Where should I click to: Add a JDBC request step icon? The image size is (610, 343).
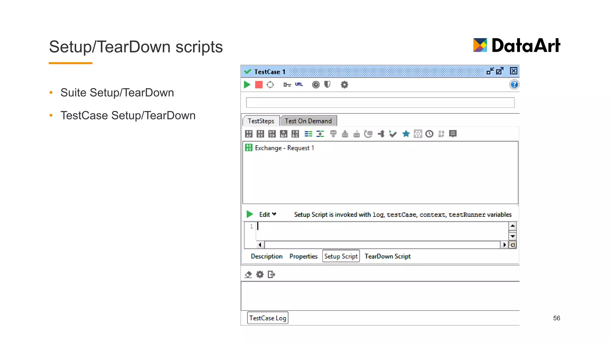tap(295, 134)
